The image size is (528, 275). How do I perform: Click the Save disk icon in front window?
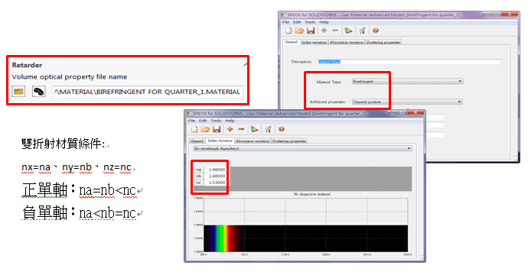(x=217, y=129)
